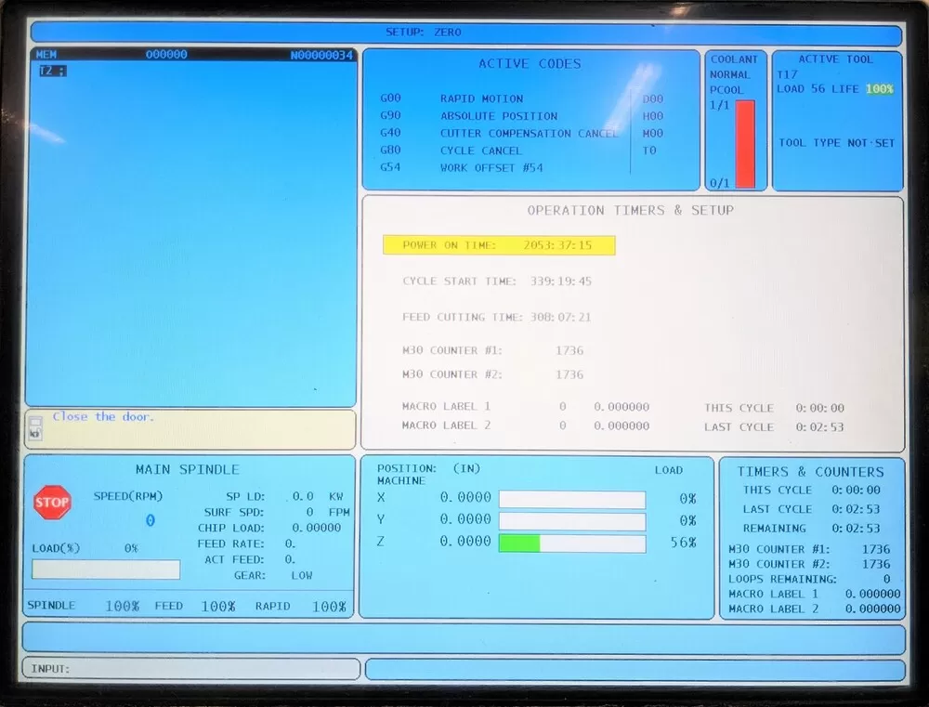Select the MEM program header bar
Image resolution: width=929 pixels, height=707 pixels.
pyautogui.click(x=191, y=55)
